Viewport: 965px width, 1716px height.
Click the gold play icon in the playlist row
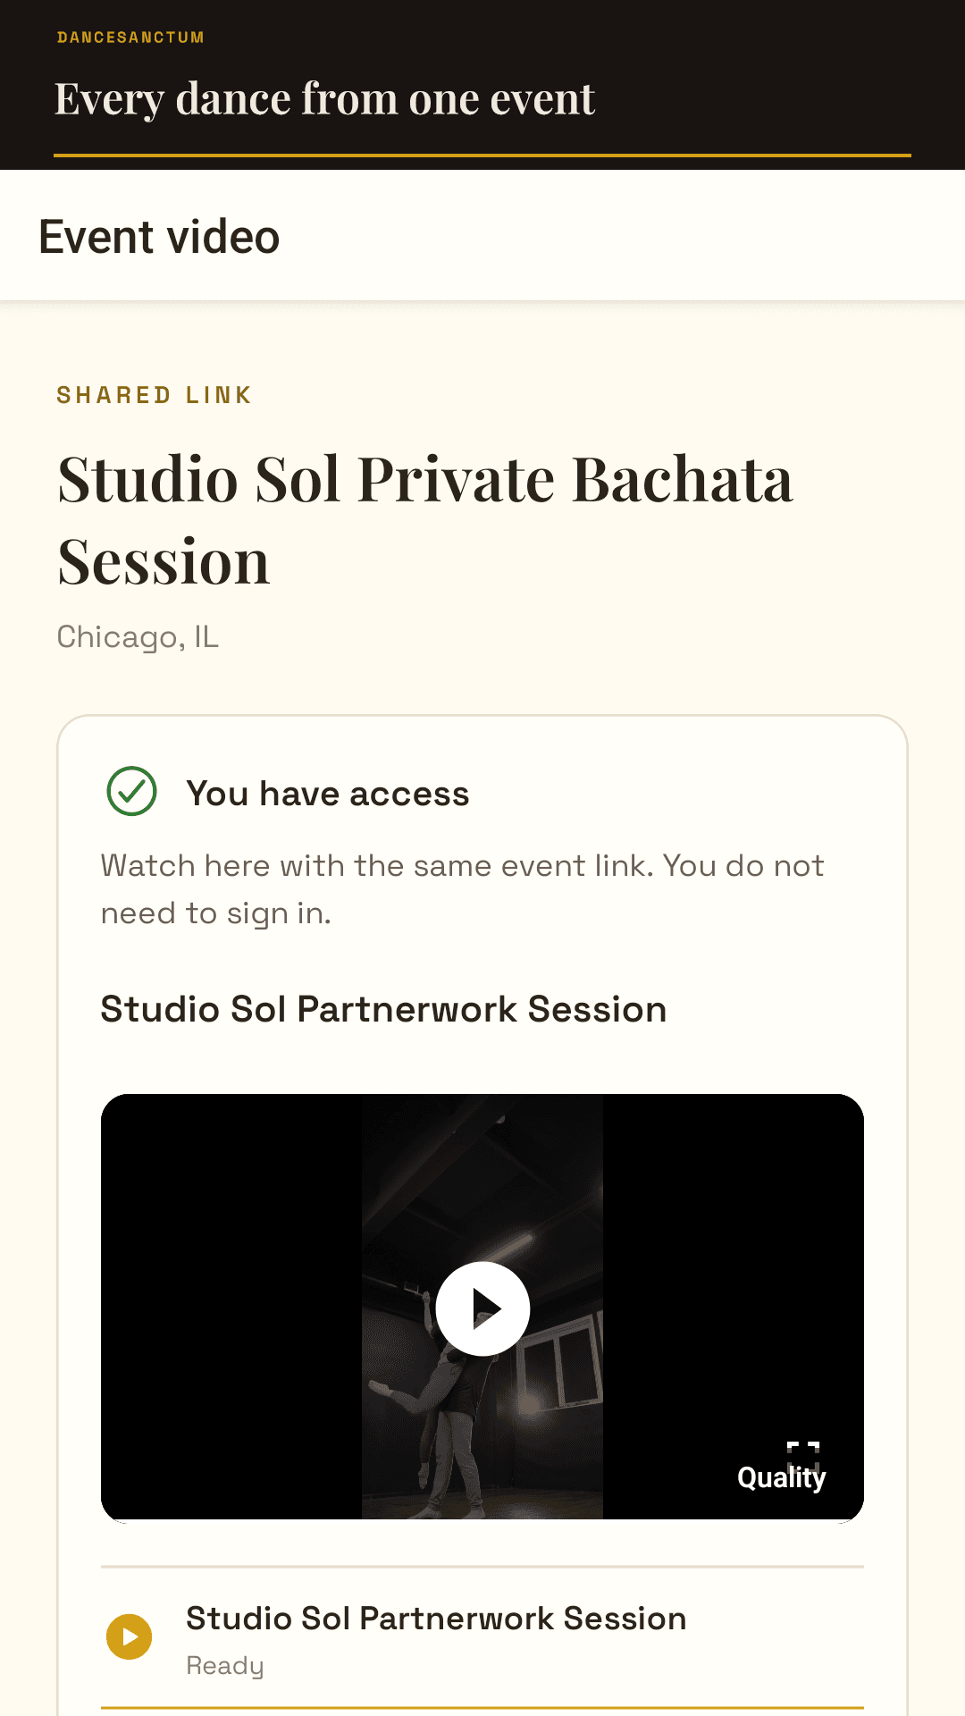pyautogui.click(x=130, y=1636)
